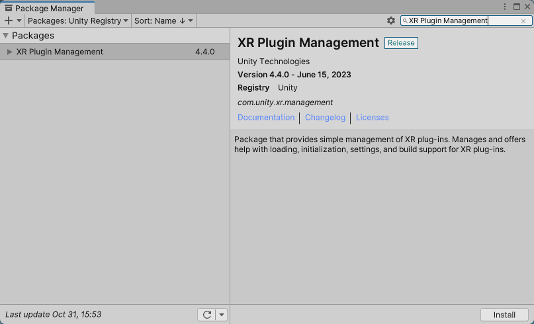Open the refresh options dropdown arrow
Viewport: 534px width, 324px height.
click(222, 315)
